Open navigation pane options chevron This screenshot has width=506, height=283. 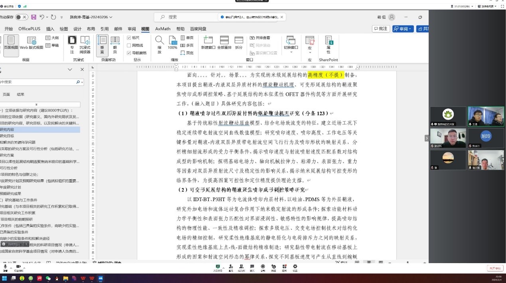coord(70,69)
